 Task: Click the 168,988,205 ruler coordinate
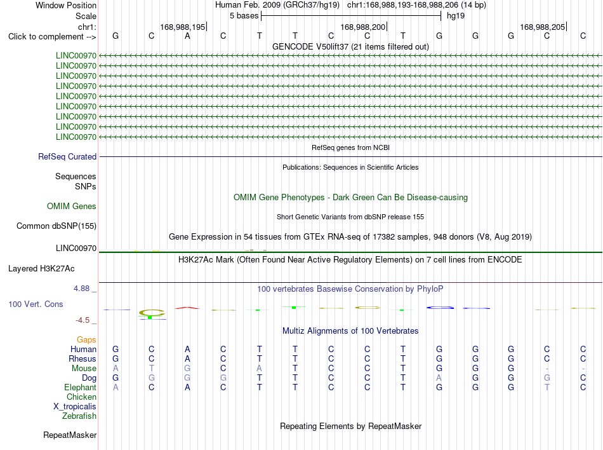pos(542,27)
